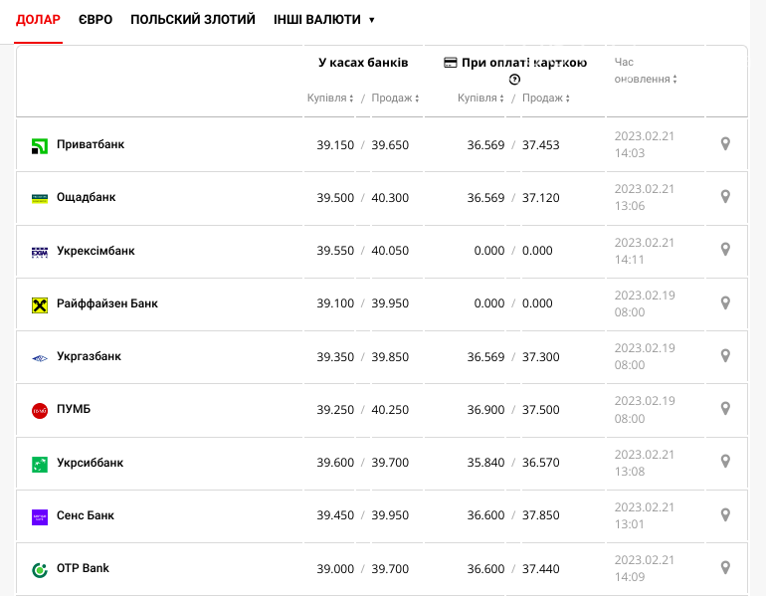This screenshot has height=596, width=766.
Task: Open map pin for Приватбанк row
Action: coord(725,144)
